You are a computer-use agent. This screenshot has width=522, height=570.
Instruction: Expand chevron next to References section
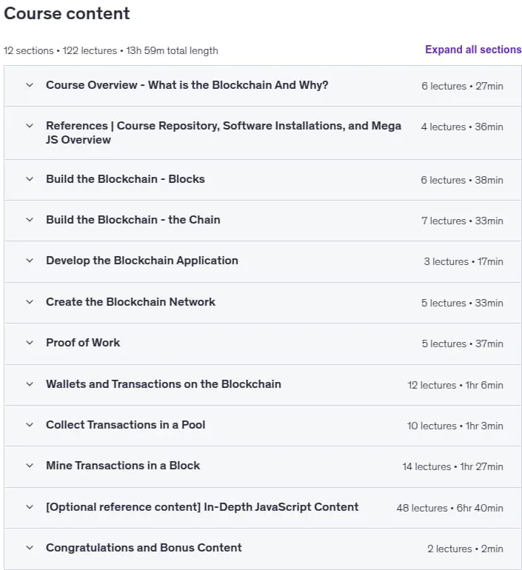pos(30,126)
